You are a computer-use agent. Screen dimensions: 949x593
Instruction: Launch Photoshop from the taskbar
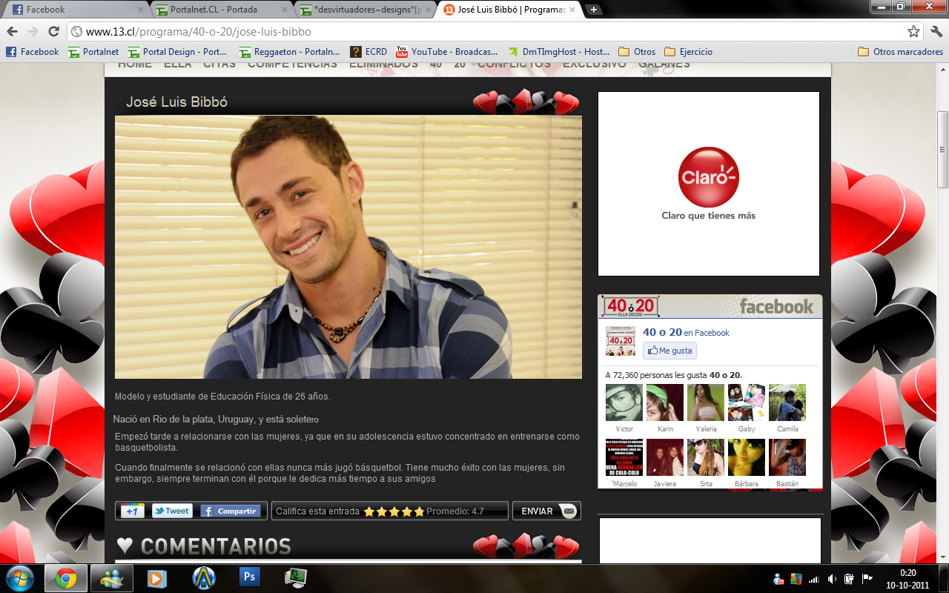[x=249, y=577]
